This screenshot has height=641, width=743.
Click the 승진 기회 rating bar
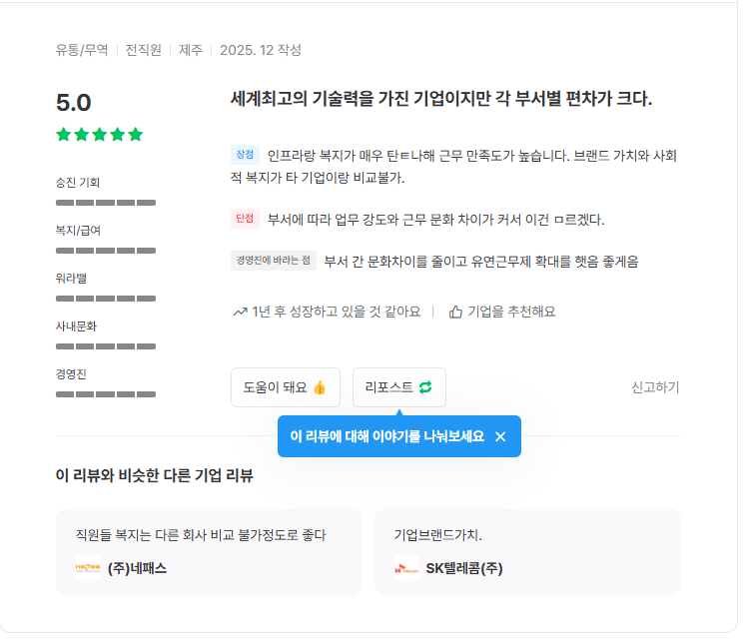tap(106, 203)
